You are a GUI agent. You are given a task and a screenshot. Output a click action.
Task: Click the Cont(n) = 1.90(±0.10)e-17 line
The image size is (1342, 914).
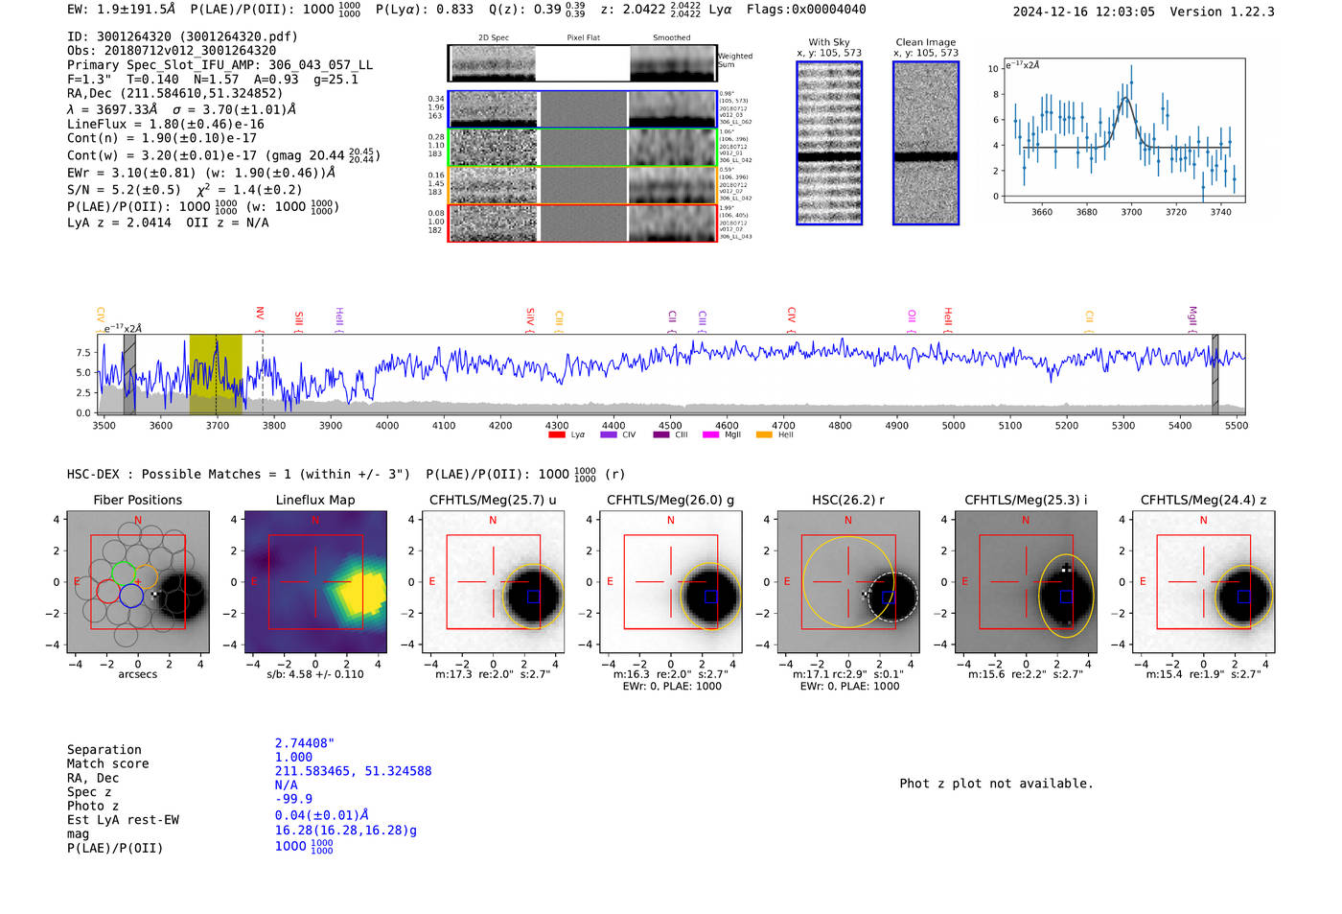point(162,138)
